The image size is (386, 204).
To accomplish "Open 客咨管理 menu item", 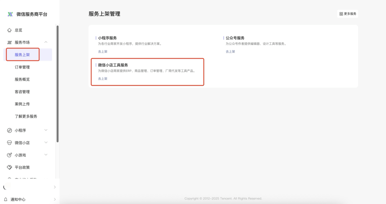I will point(22,92).
